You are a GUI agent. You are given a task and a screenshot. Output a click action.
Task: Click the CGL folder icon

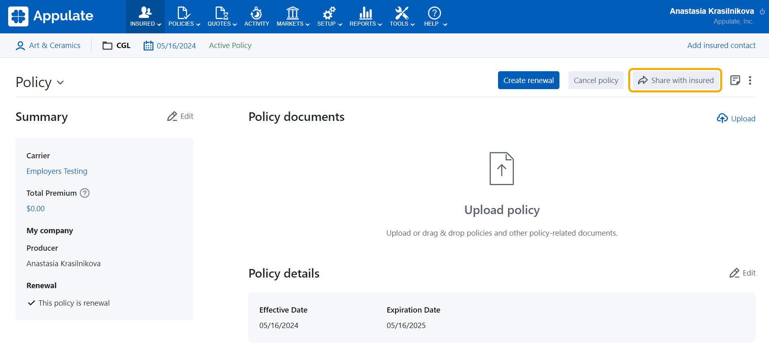coord(107,46)
